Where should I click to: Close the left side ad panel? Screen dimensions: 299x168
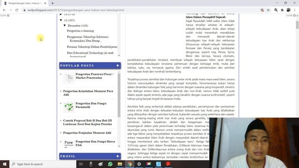click(5, 15)
